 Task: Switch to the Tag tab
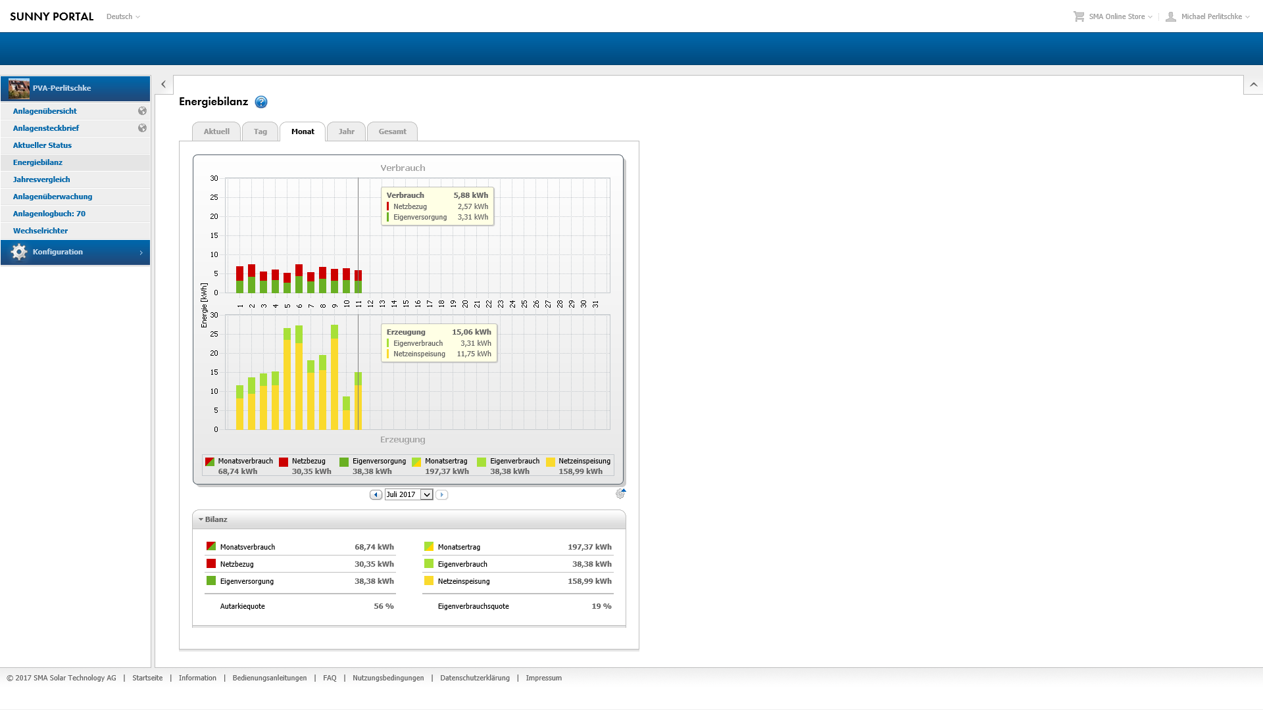click(x=260, y=131)
